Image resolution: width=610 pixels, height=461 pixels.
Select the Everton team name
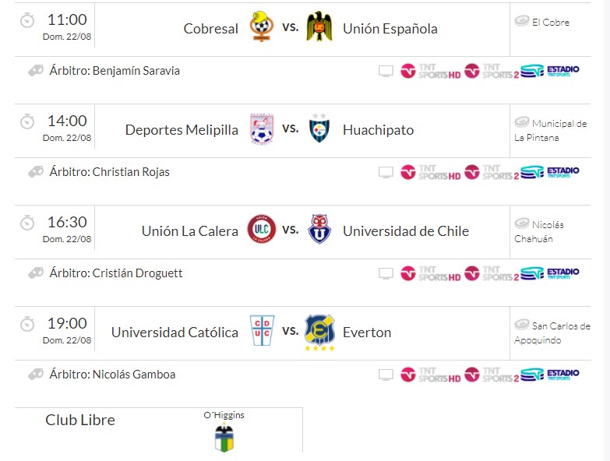(x=367, y=333)
